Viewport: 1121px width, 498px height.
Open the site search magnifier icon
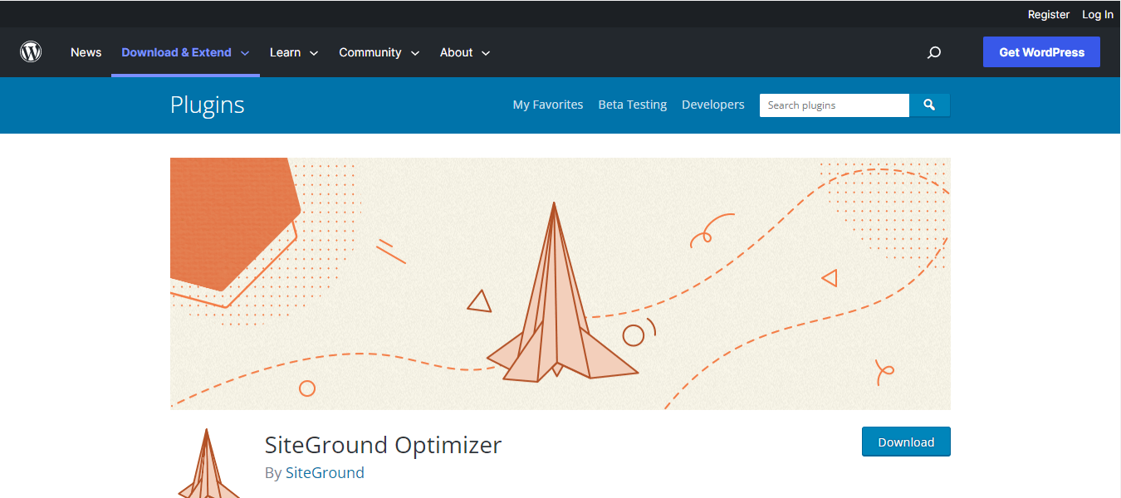(933, 52)
